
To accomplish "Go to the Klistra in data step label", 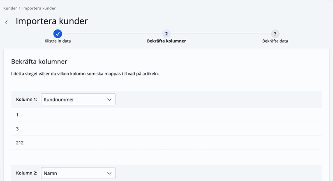I will pos(58,41).
